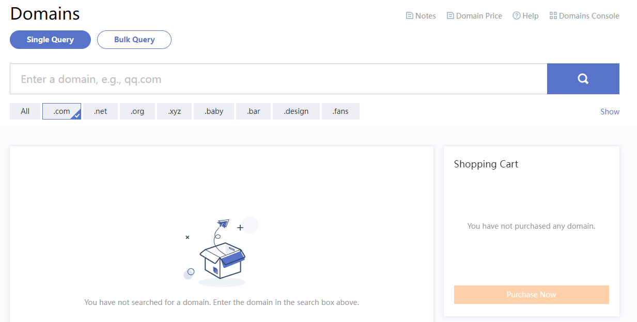Open the Notes document icon

410,16
